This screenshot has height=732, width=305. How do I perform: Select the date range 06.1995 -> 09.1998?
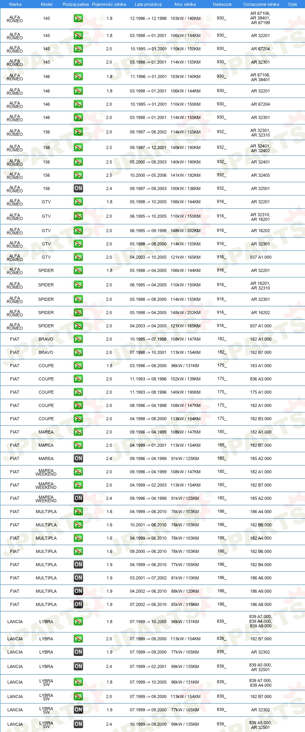tap(148, 231)
